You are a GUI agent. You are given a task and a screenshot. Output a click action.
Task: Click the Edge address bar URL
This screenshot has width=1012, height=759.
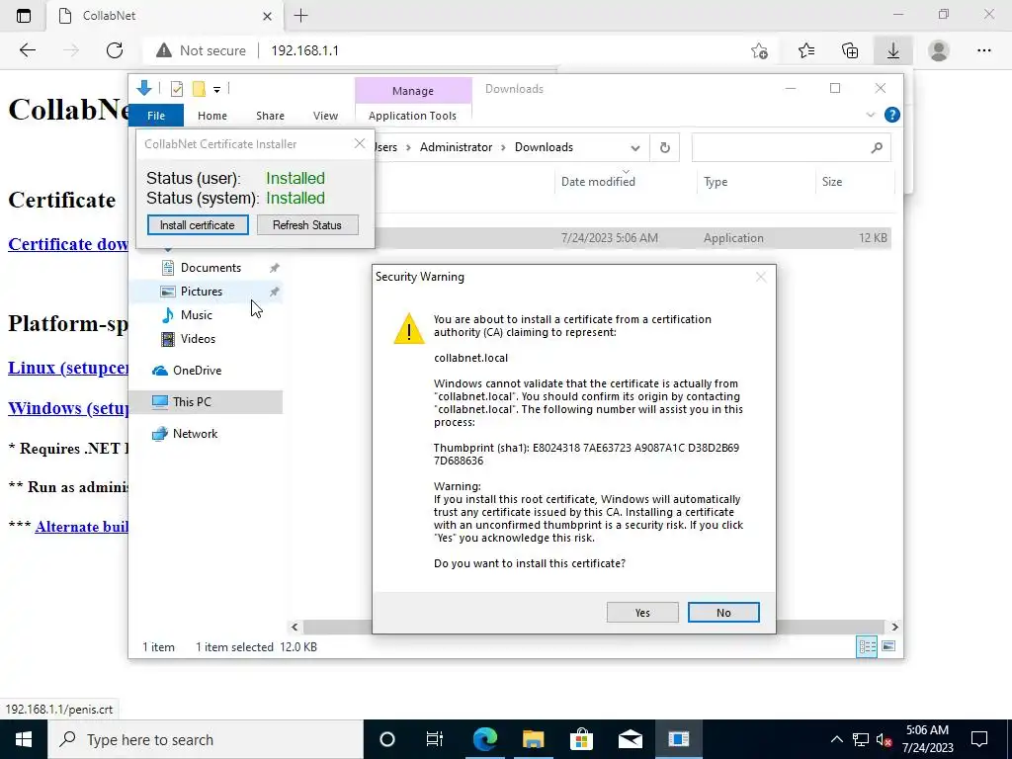(304, 50)
